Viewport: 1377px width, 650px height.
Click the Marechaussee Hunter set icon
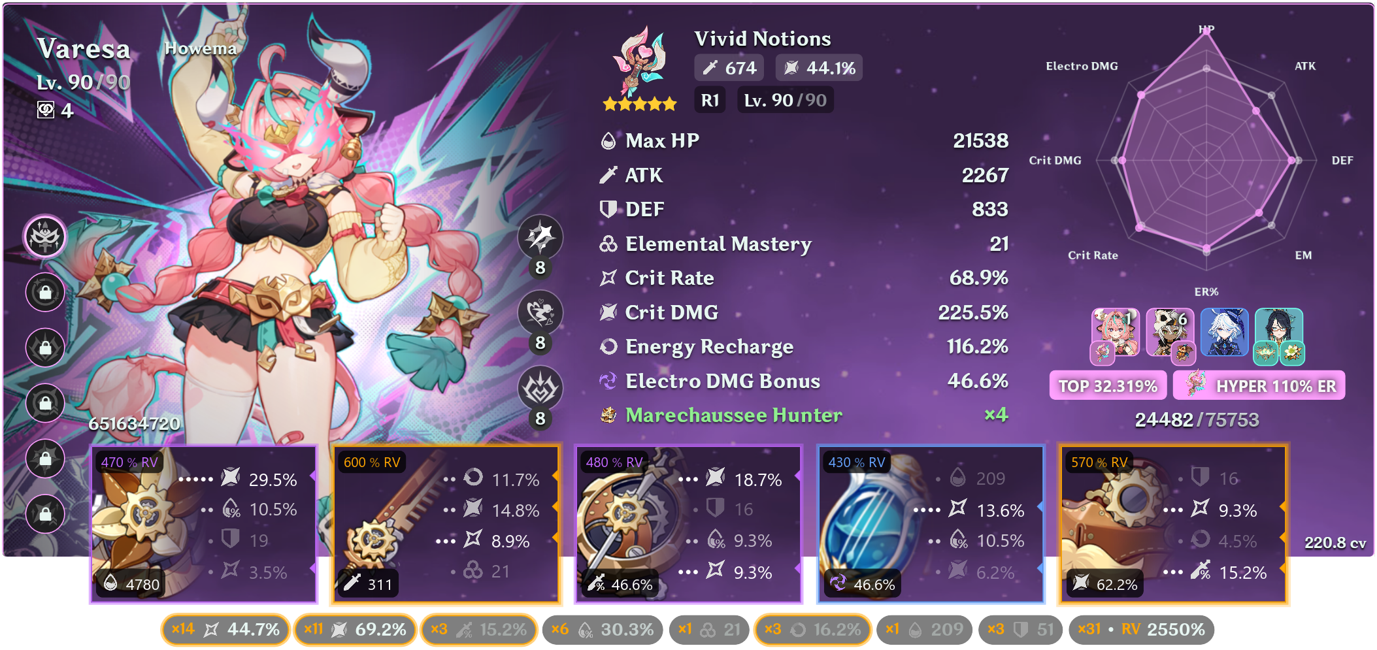click(608, 415)
